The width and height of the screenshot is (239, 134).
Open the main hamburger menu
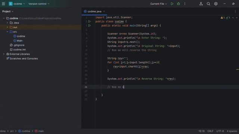click(x=3, y=4)
